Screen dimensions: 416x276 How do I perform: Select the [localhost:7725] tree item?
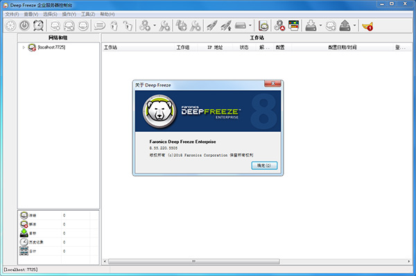coord(51,47)
